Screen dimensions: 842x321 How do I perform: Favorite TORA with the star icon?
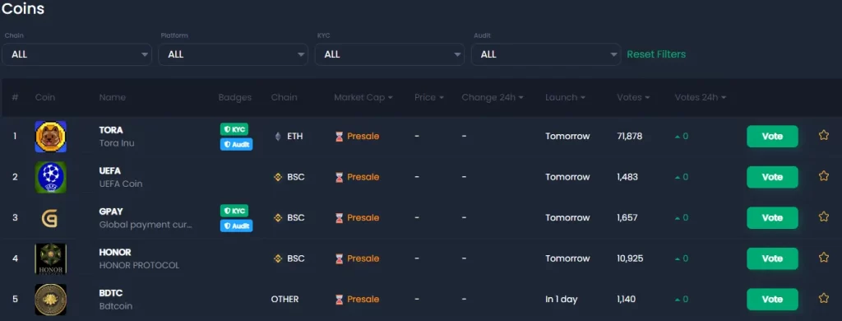823,135
